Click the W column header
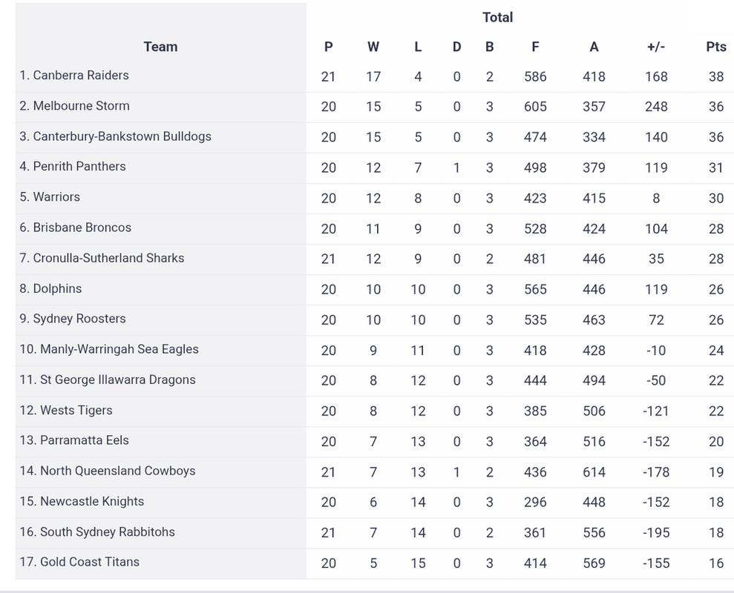 [x=373, y=47]
